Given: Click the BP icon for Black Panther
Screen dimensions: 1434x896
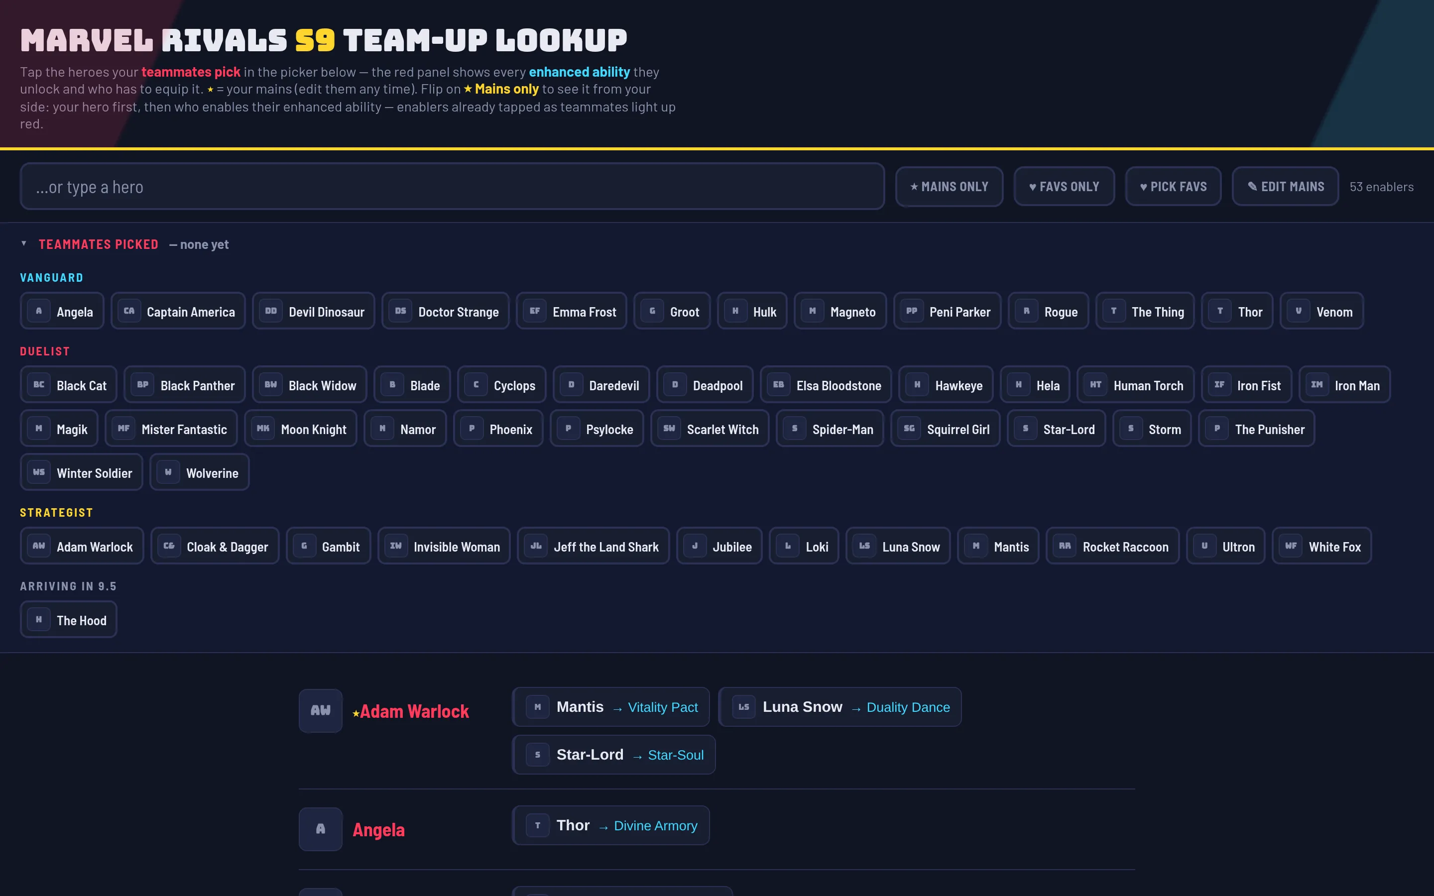Looking at the screenshot, I should [143, 385].
